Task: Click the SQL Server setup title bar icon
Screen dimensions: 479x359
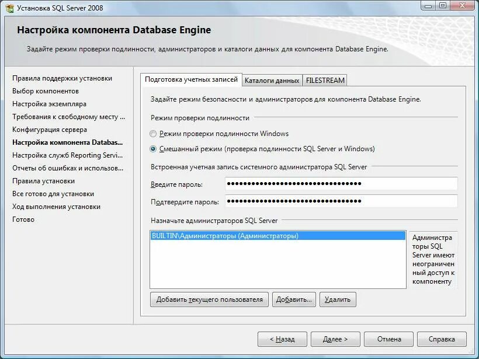Action: pyautogui.click(x=9, y=8)
